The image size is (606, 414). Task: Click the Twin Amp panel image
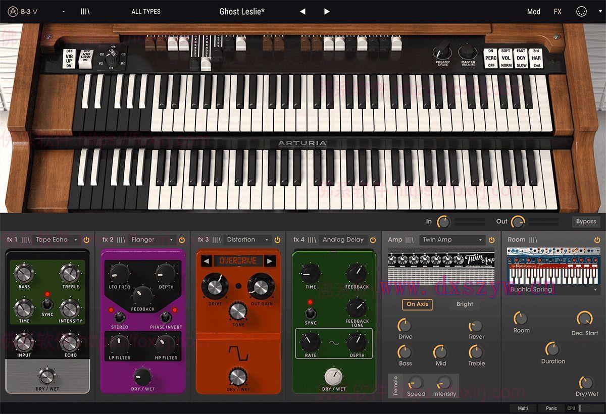click(x=442, y=266)
